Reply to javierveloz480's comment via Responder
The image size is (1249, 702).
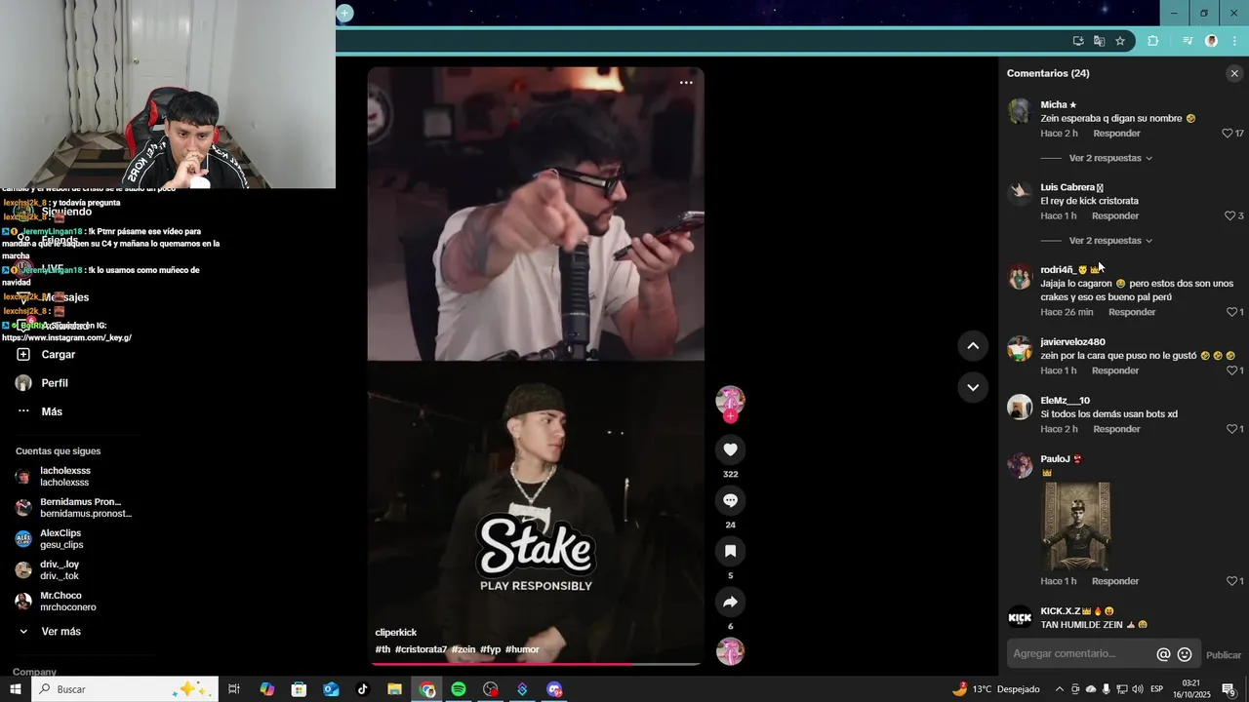(1115, 370)
